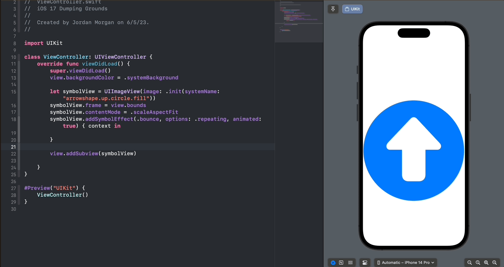Pin the UIKit preview
Viewport: 504px width, 267px height.
tap(333, 9)
